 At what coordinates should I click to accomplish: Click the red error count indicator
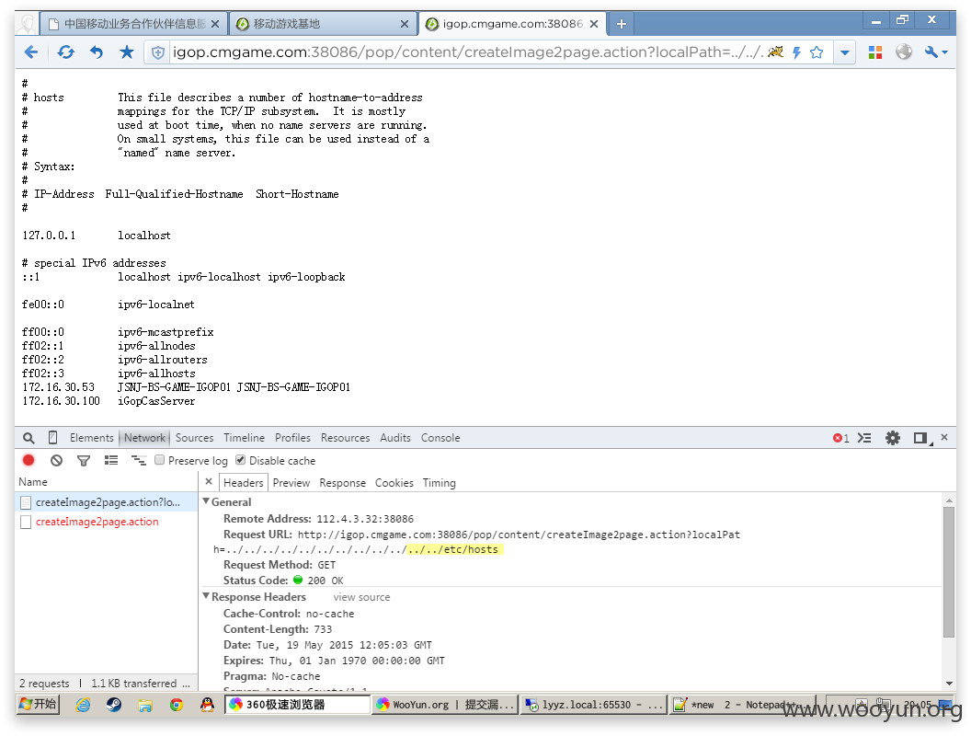841,439
